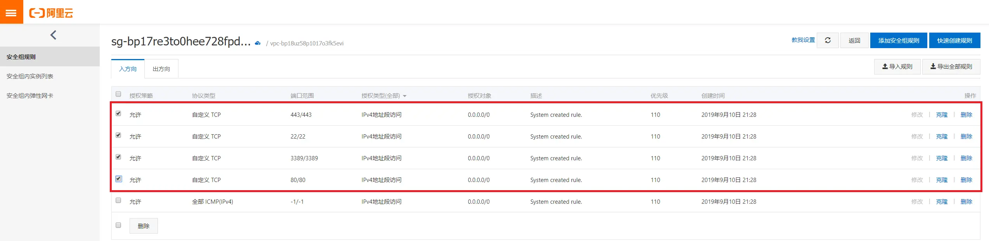Viewport: 989px width, 241px height.
Task: Click 快速创建规则 button
Action: click(954, 40)
